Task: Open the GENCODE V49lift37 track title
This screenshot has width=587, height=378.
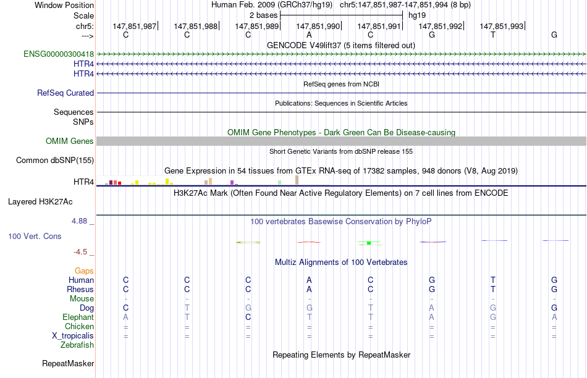Action: click(x=341, y=45)
